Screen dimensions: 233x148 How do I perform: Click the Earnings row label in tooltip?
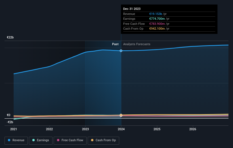[x=129, y=19]
